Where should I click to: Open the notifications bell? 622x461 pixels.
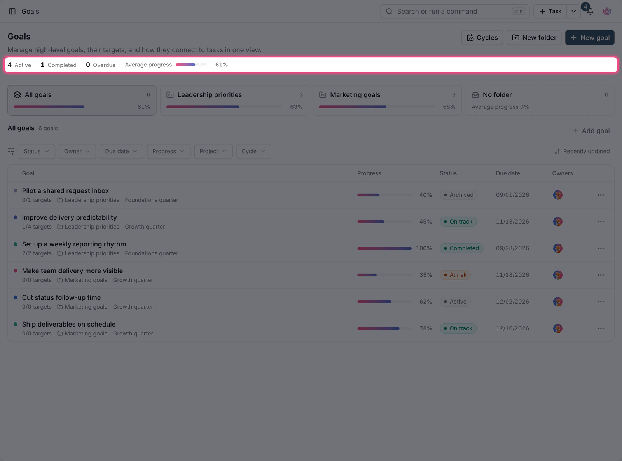click(x=590, y=11)
